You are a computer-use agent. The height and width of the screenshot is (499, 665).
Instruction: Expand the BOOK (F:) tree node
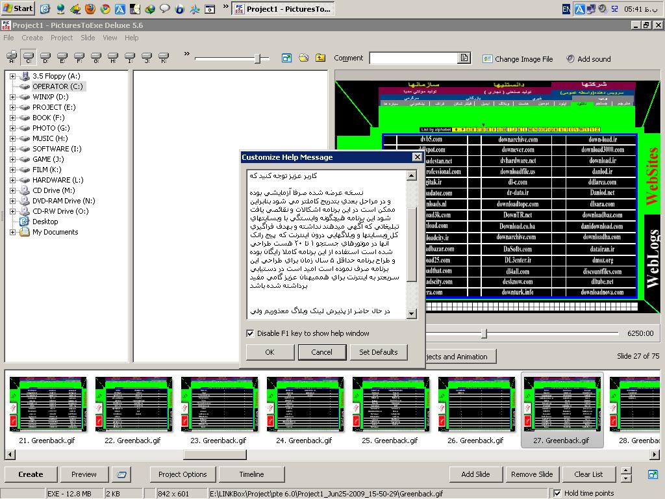click(13, 118)
